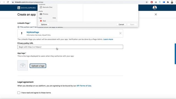Click the camera logo placeholder thumbnail

coord(23,65)
